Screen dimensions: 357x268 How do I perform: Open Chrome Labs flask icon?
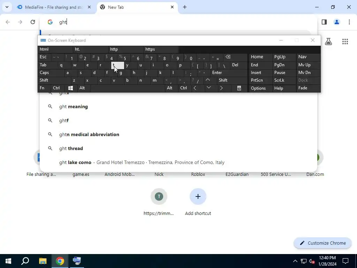tap(328, 41)
